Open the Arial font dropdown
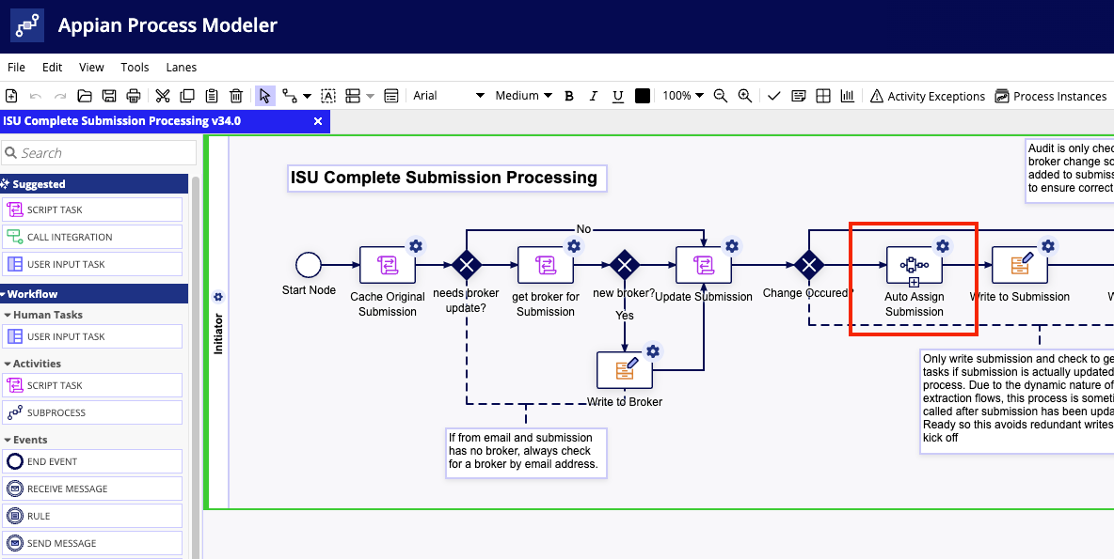This screenshot has height=559, width=1114. click(449, 96)
